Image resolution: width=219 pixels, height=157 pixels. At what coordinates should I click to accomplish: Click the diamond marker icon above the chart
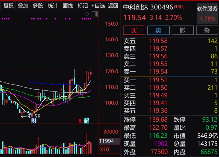[x=87, y=14]
